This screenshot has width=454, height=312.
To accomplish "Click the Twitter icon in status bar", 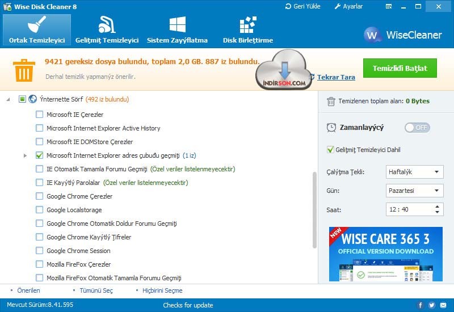I will pyautogui.click(x=432, y=305).
